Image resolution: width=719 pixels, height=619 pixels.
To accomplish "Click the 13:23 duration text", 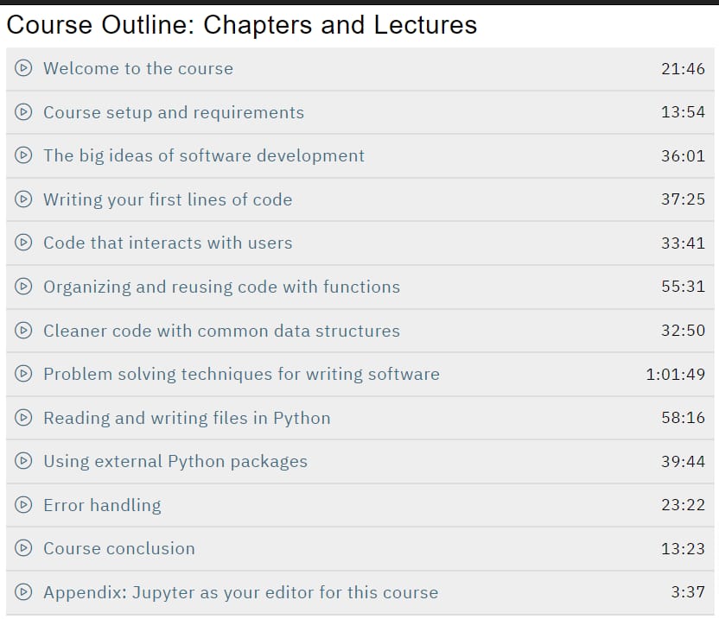I will coord(684,548).
